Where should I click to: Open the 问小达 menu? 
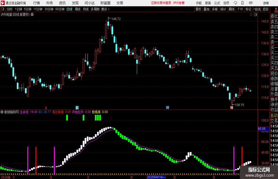pyautogui.click(x=89, y=3)
